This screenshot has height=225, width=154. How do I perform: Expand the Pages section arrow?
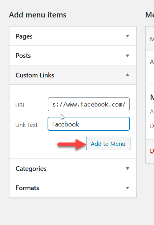[127, 36]
